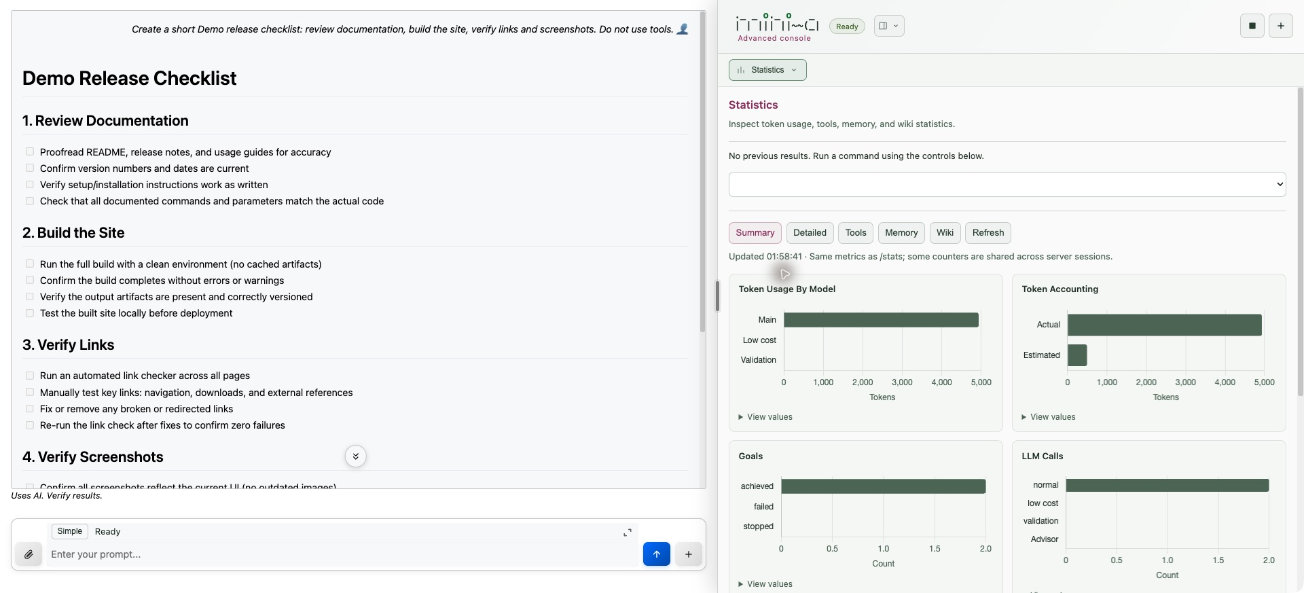The width and height of the screenshot is (1304, 593).
Task: Check 'Proofread README, release notes' checkbox
Action: click(x=30, y=151)
